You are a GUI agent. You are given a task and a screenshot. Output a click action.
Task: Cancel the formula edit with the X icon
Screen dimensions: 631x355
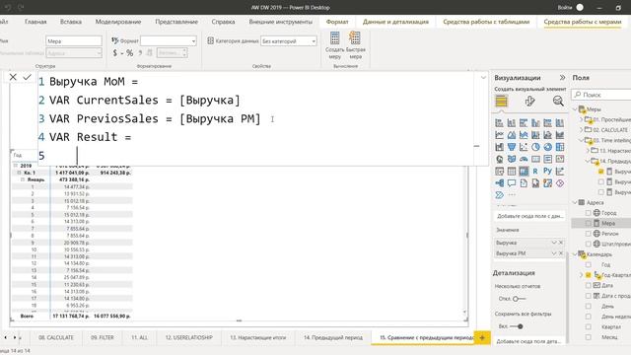click(x=13, y=77)
